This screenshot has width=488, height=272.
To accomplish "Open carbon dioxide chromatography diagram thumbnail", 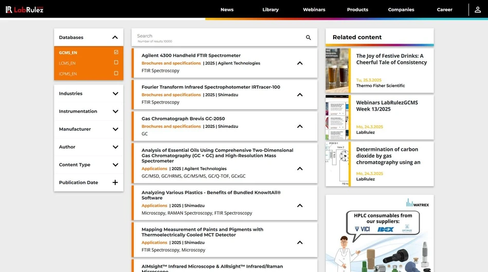I will point(337,164).
